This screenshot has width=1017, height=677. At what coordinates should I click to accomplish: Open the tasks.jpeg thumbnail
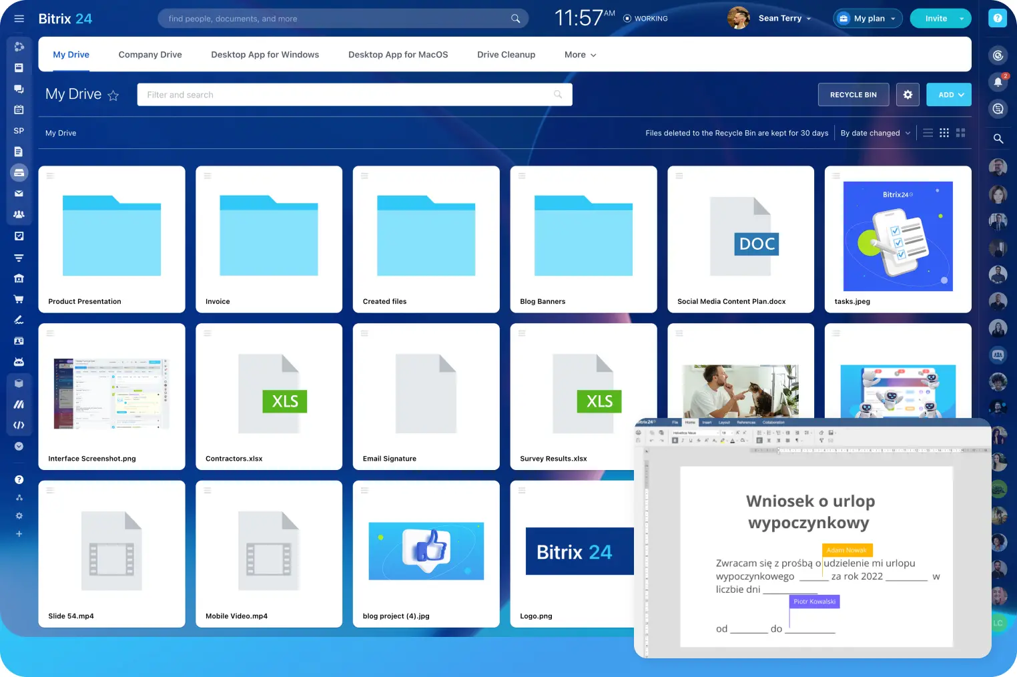tap(898, 236)
